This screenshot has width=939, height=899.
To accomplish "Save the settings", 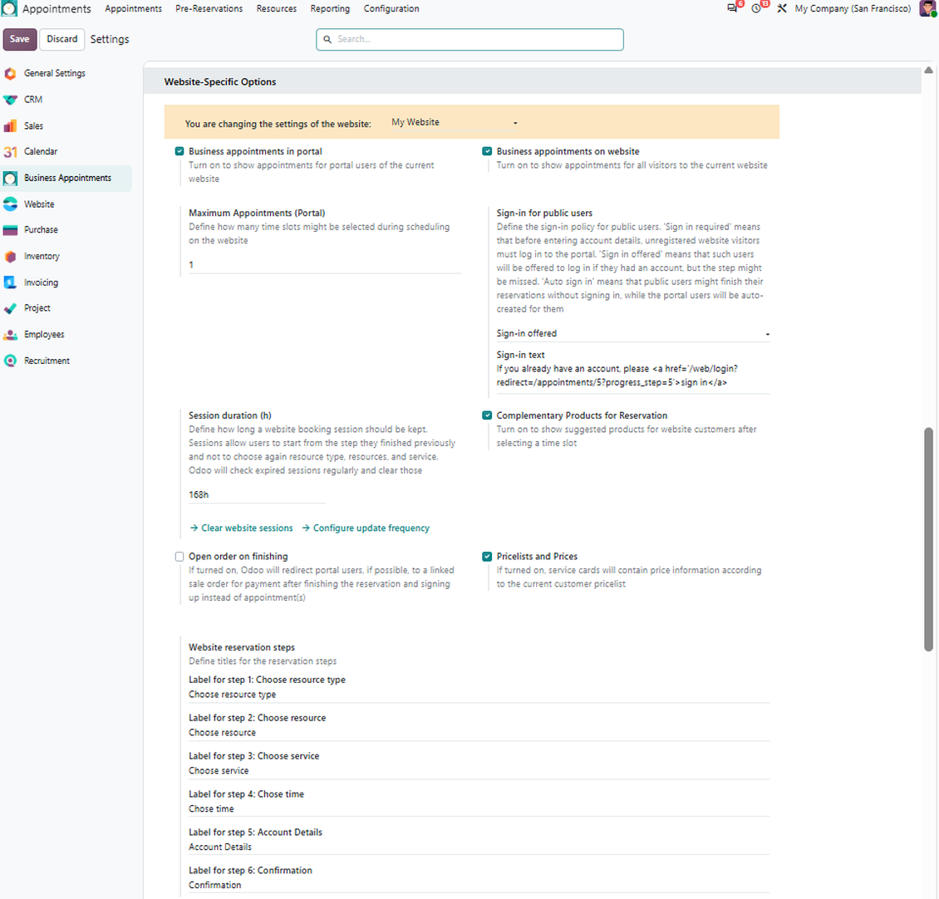I will tap(20, 39).
